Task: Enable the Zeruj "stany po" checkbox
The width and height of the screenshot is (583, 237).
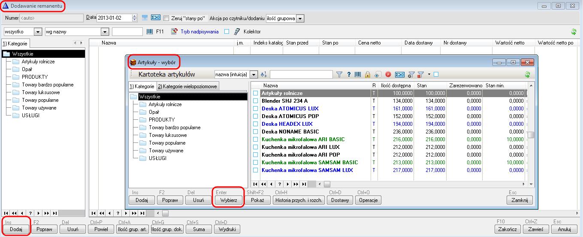Action: click(x=166, y=18)
